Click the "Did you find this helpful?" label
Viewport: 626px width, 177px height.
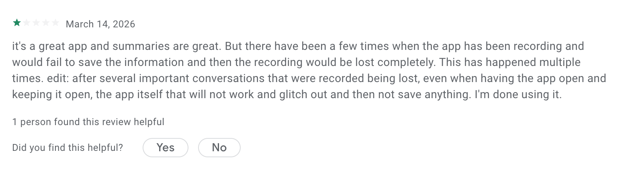tap(68, 148)
